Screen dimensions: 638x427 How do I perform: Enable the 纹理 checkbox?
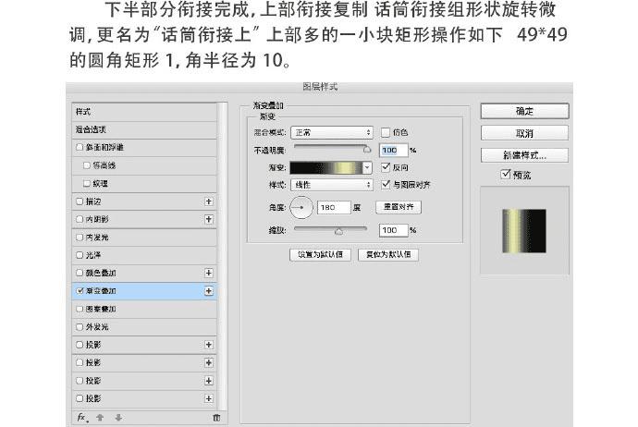click(x=86, y=183)
